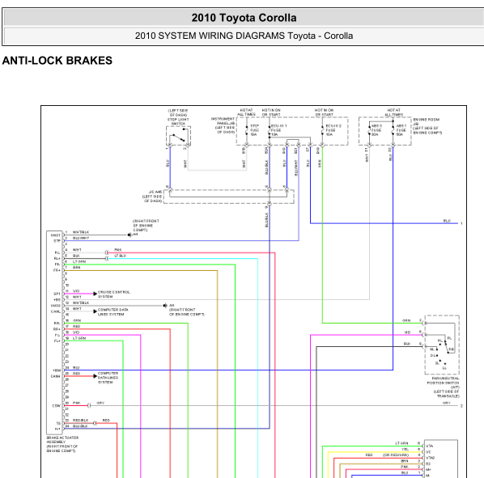This screenshot has height=478, width=484.
Task: Click the 'CANH' terminal label
Action: 56,376
